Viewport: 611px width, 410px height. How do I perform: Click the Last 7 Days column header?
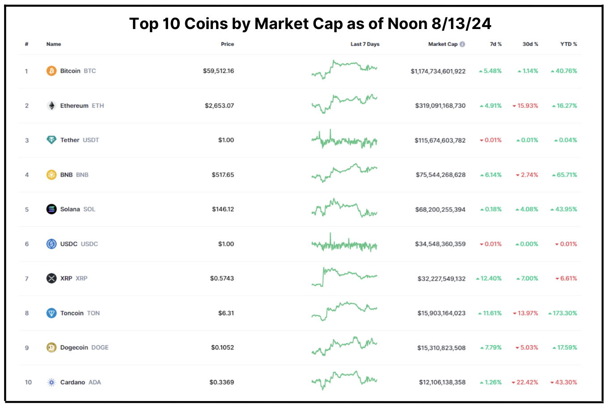pos(365,44)
